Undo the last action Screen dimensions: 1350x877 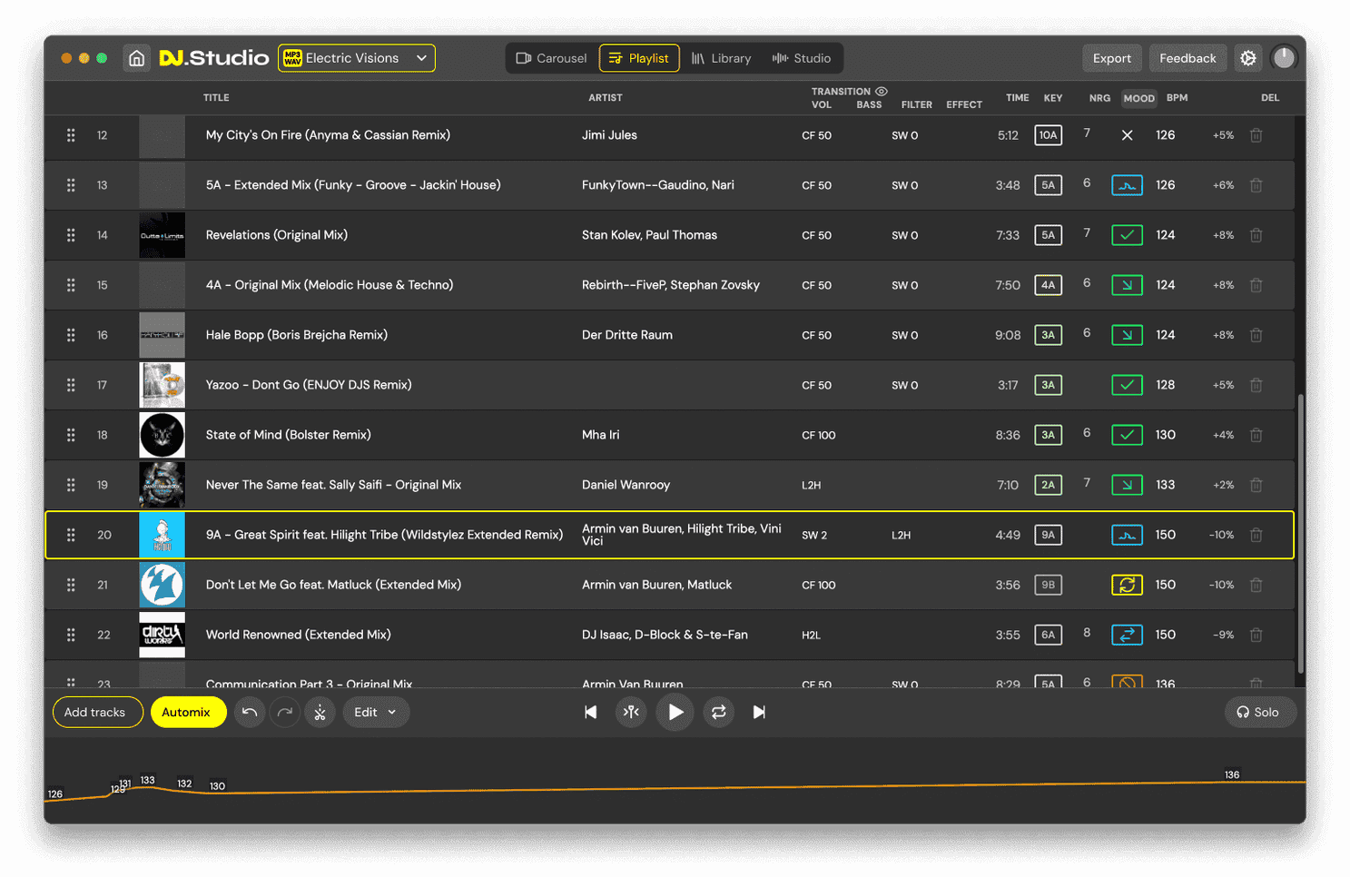pos(250,712)
